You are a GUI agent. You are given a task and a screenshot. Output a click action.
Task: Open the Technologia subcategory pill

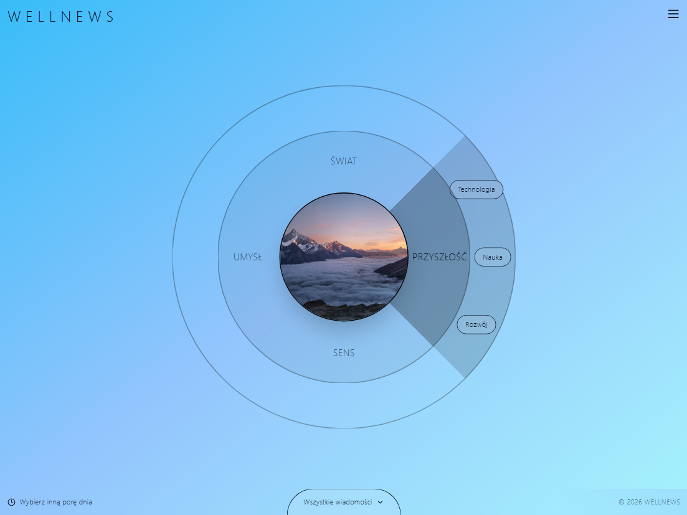point(476,189)
